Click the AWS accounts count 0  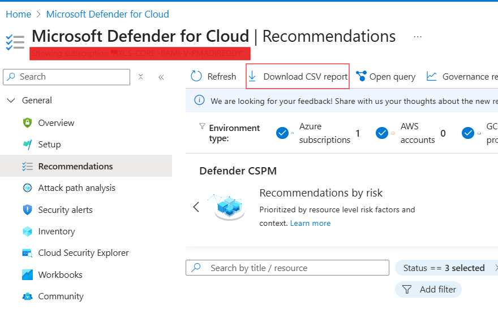point(443,133)
